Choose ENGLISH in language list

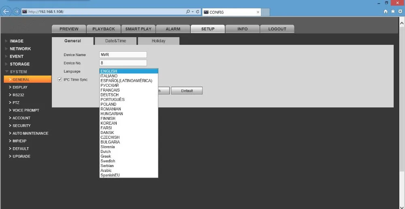[129, 71]
